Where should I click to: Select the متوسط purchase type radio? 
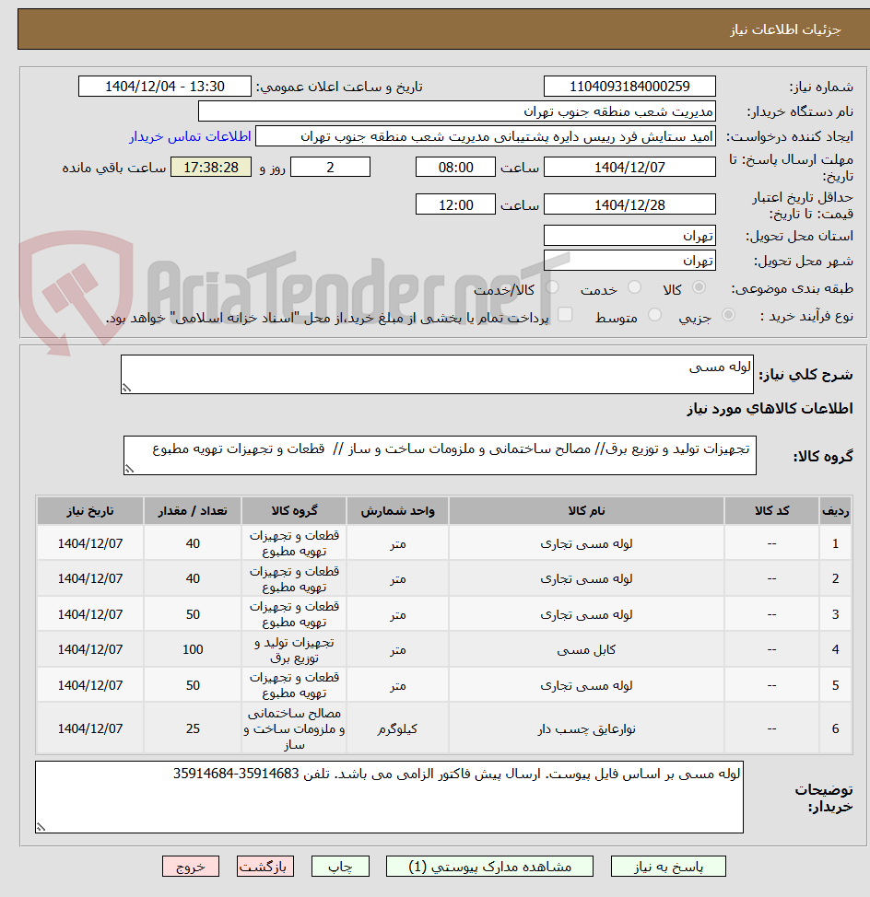point(654,315)
